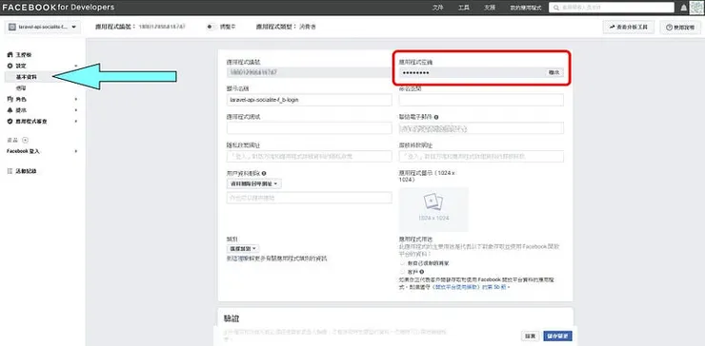Click the search magnifier icon in header

coord(556,8)
